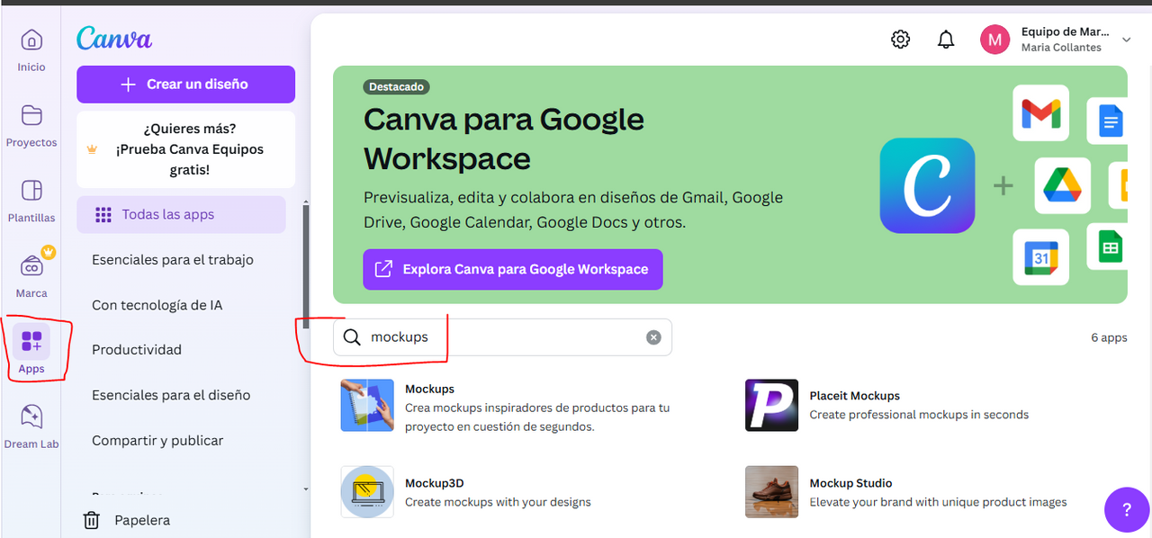Open the Mockups app icon

[367, 405]
